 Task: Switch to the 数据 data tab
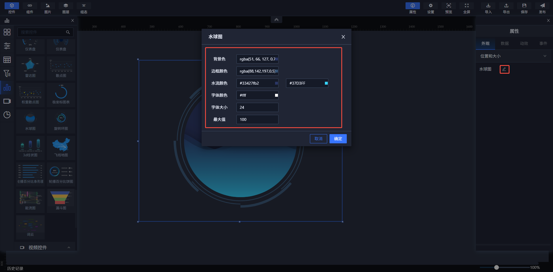505,43
